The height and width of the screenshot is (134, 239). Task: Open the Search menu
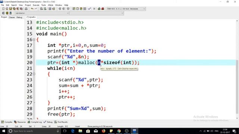pos(14,5)
